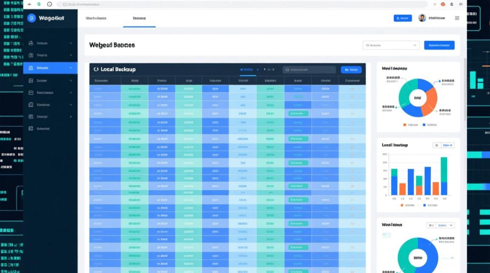Click the orange extension icon in browser toolbar
The image size is (490, 273).
(443, 4)
